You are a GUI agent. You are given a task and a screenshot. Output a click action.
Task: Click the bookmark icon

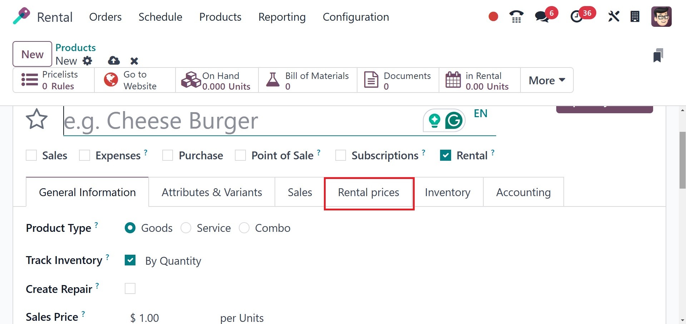[658, 55]
